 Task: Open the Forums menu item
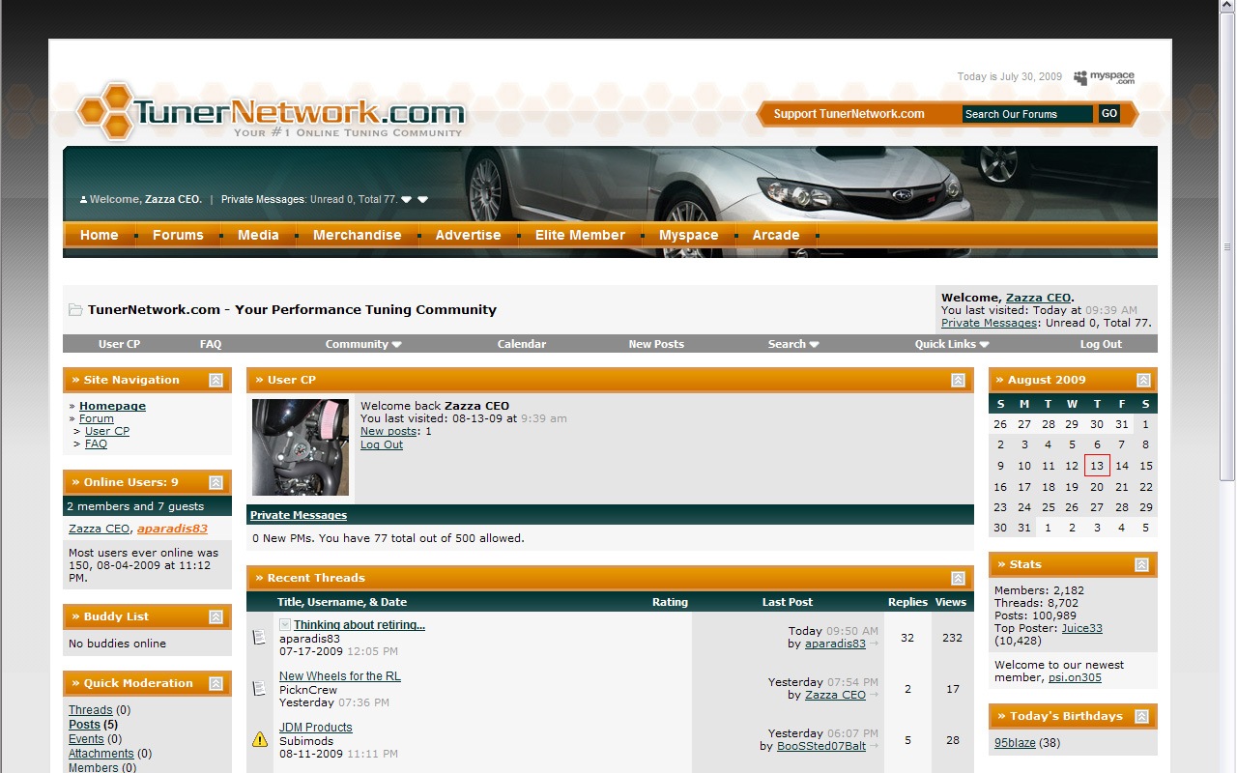pos(178,235)
